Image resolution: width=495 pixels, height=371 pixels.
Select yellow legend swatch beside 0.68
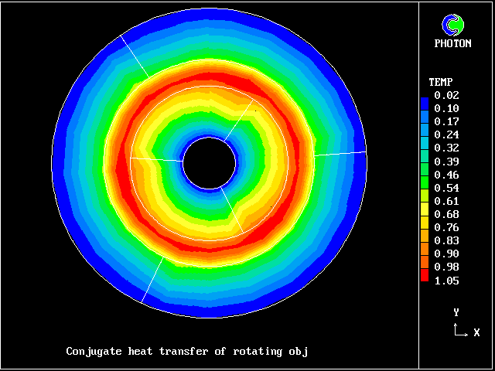[425, 214]
